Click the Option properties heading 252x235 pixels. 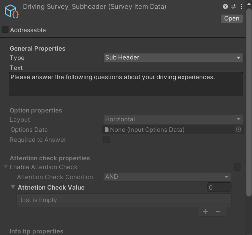coord(36,110)
